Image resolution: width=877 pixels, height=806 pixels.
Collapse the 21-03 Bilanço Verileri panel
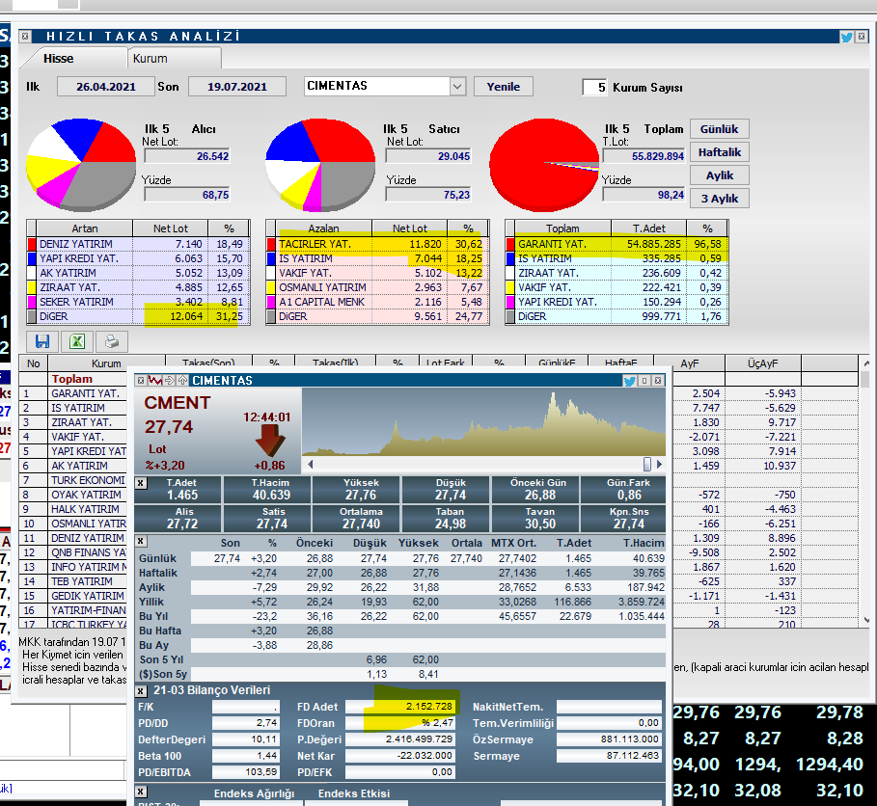141,691
